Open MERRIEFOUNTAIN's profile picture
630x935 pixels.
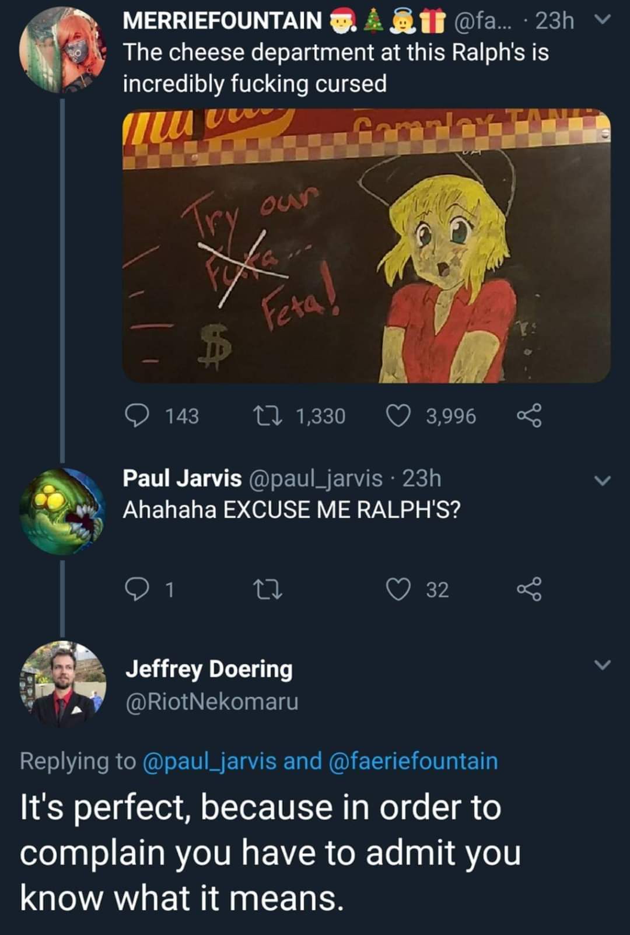pyautogui.click(x=63, y=51)
